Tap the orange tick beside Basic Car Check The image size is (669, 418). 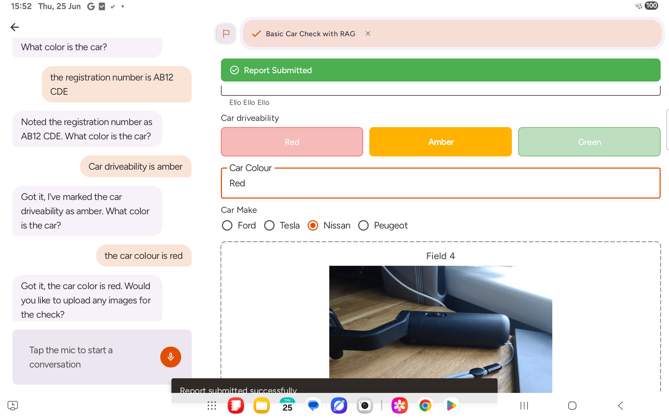256,34
